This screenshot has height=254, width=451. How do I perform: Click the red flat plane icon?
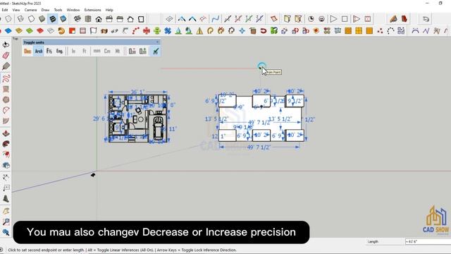coord(40,30)
